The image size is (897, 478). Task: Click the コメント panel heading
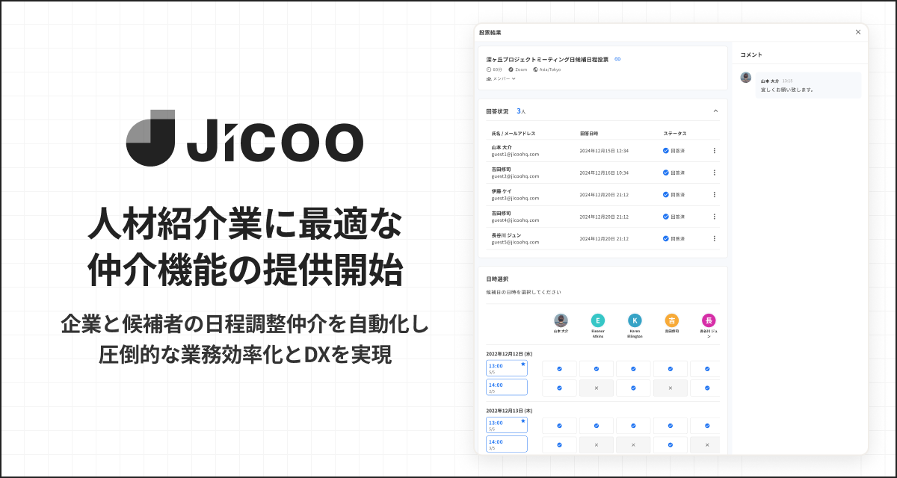click(751, 55)
